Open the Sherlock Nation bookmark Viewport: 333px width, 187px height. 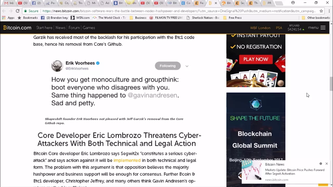pos(203,18)
